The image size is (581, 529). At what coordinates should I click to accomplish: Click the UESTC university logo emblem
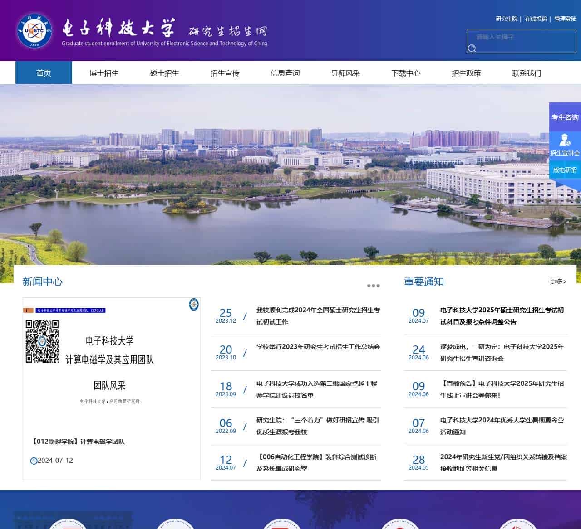point(34,31)
